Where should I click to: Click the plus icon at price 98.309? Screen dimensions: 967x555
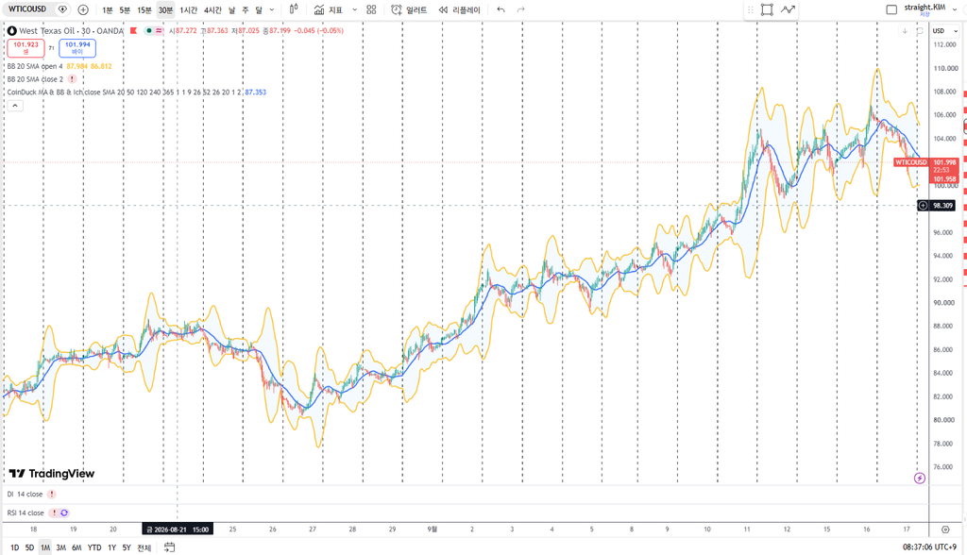pyautogui.click(x=923, y=206)
